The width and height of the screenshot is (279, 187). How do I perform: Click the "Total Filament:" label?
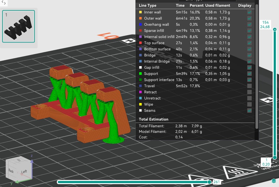coord(152,126)
